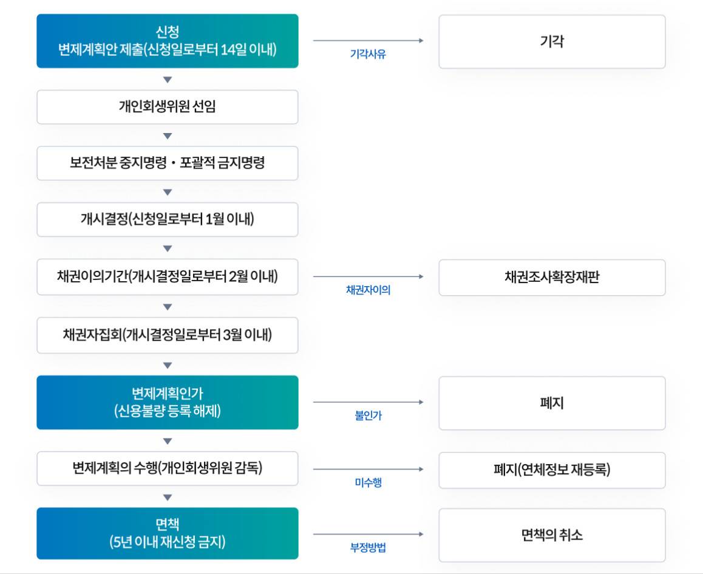703x574 pixels.
Task: Select the 채권이의기간 step box
Action: point(168,277)
